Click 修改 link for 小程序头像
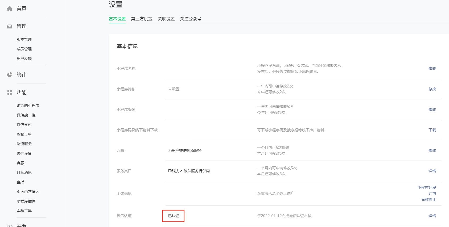 click(432, 110)
